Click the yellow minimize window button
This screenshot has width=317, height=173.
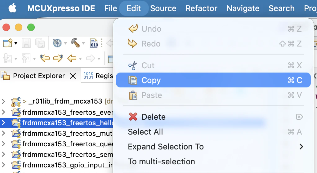pyautogui.click(x=19, y=27)
